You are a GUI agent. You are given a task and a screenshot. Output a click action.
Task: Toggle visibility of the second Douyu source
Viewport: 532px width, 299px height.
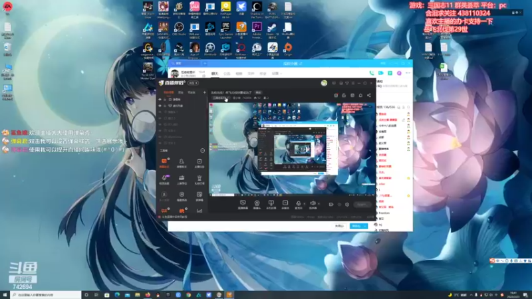(160, 106)
